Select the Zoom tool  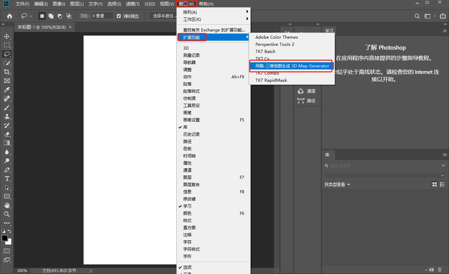click(x=7, y=214)
